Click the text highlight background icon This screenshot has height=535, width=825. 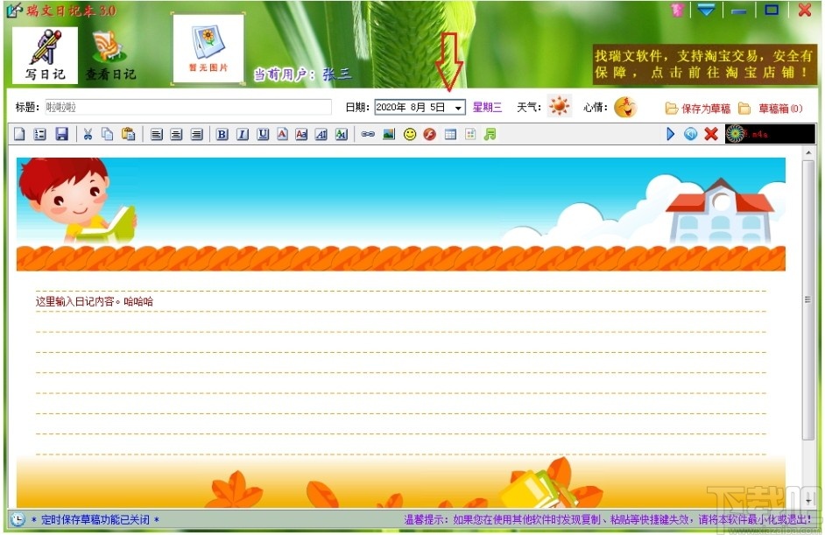coord(342,135)
